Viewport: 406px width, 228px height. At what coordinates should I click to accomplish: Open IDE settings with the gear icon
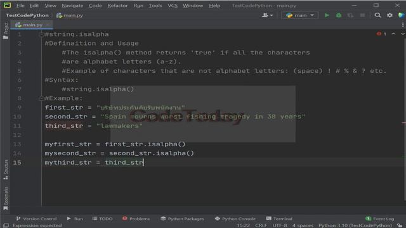[x=390, y=15]
